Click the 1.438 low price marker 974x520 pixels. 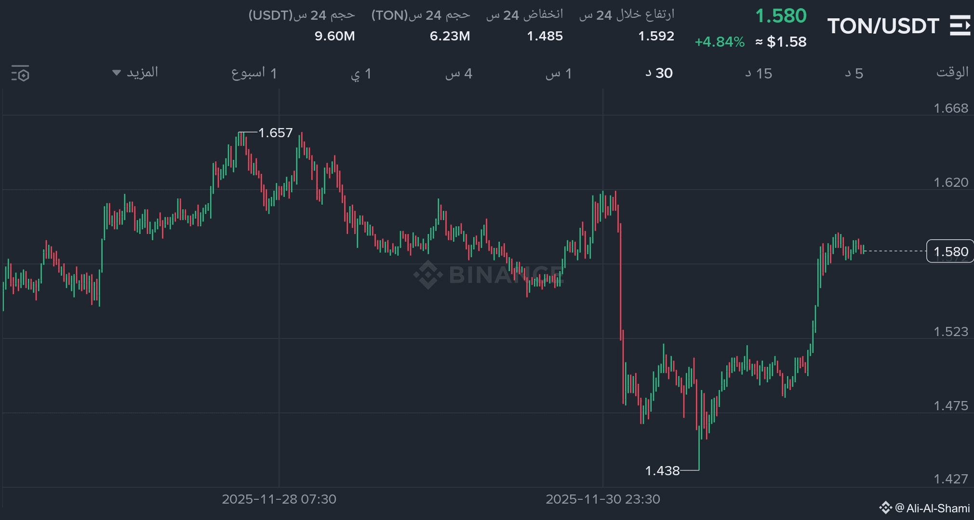662,470
